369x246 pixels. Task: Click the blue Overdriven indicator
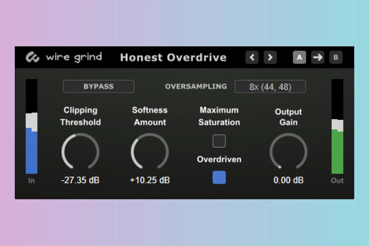219,178
